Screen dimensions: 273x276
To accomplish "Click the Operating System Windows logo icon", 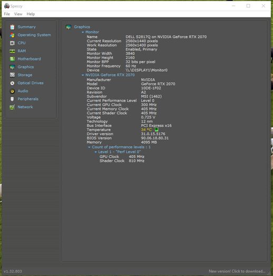I will [12, 35].
